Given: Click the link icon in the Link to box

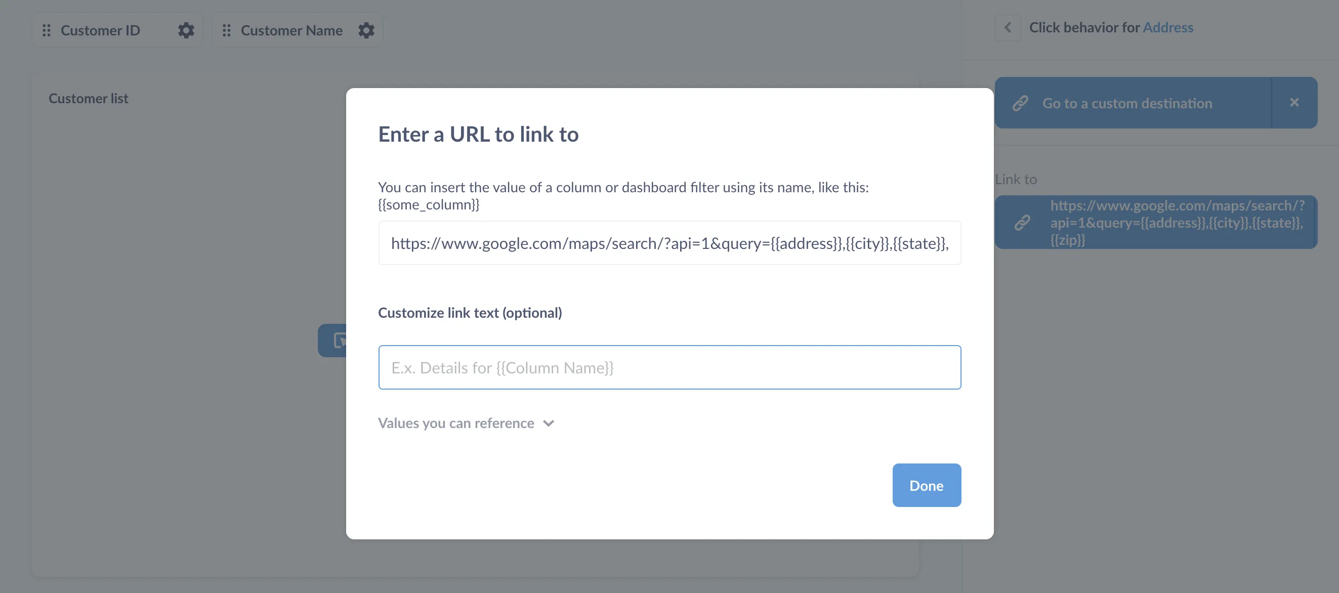Looking at the screenshot, I should tap(1022, 223).
